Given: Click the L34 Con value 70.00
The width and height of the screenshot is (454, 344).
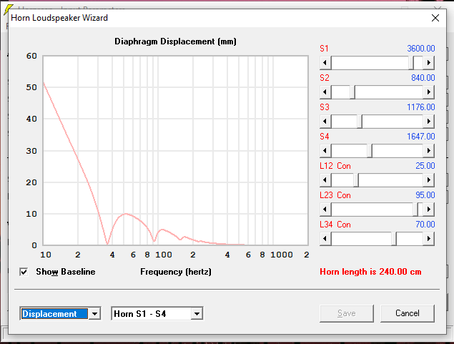Looking at the screenshot, I should point(425,225).
